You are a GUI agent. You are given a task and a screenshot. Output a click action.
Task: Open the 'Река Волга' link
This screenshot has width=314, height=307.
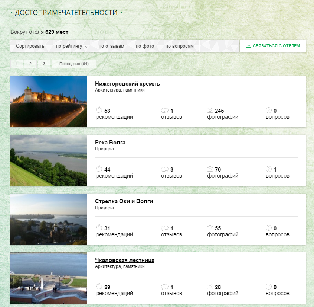tap(110, 143)
